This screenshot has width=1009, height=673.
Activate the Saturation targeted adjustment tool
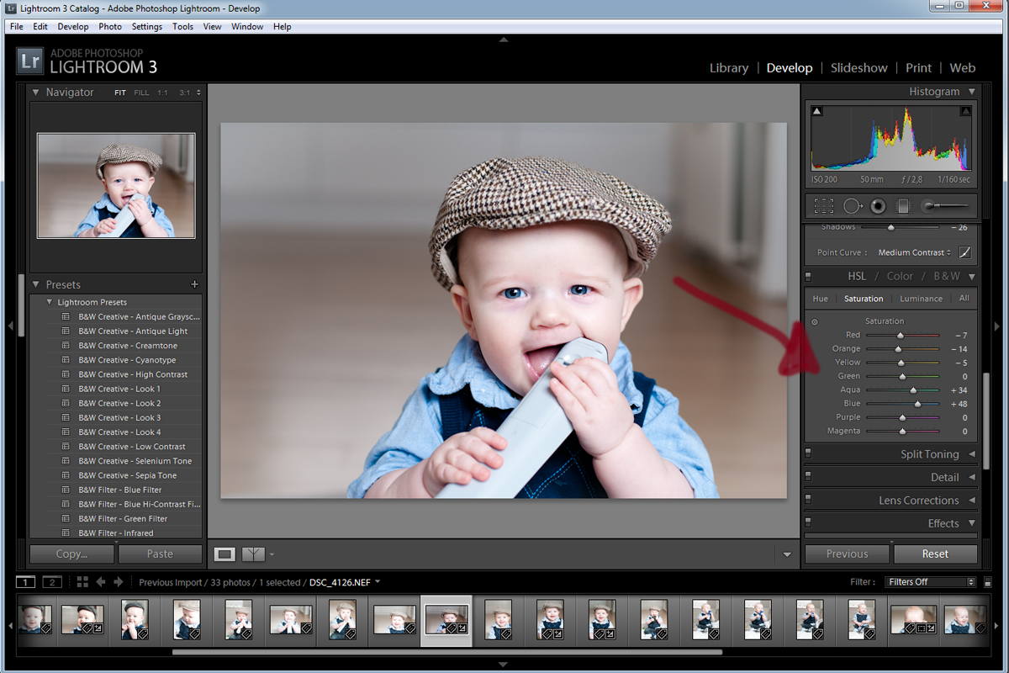(x=814, y=321)
